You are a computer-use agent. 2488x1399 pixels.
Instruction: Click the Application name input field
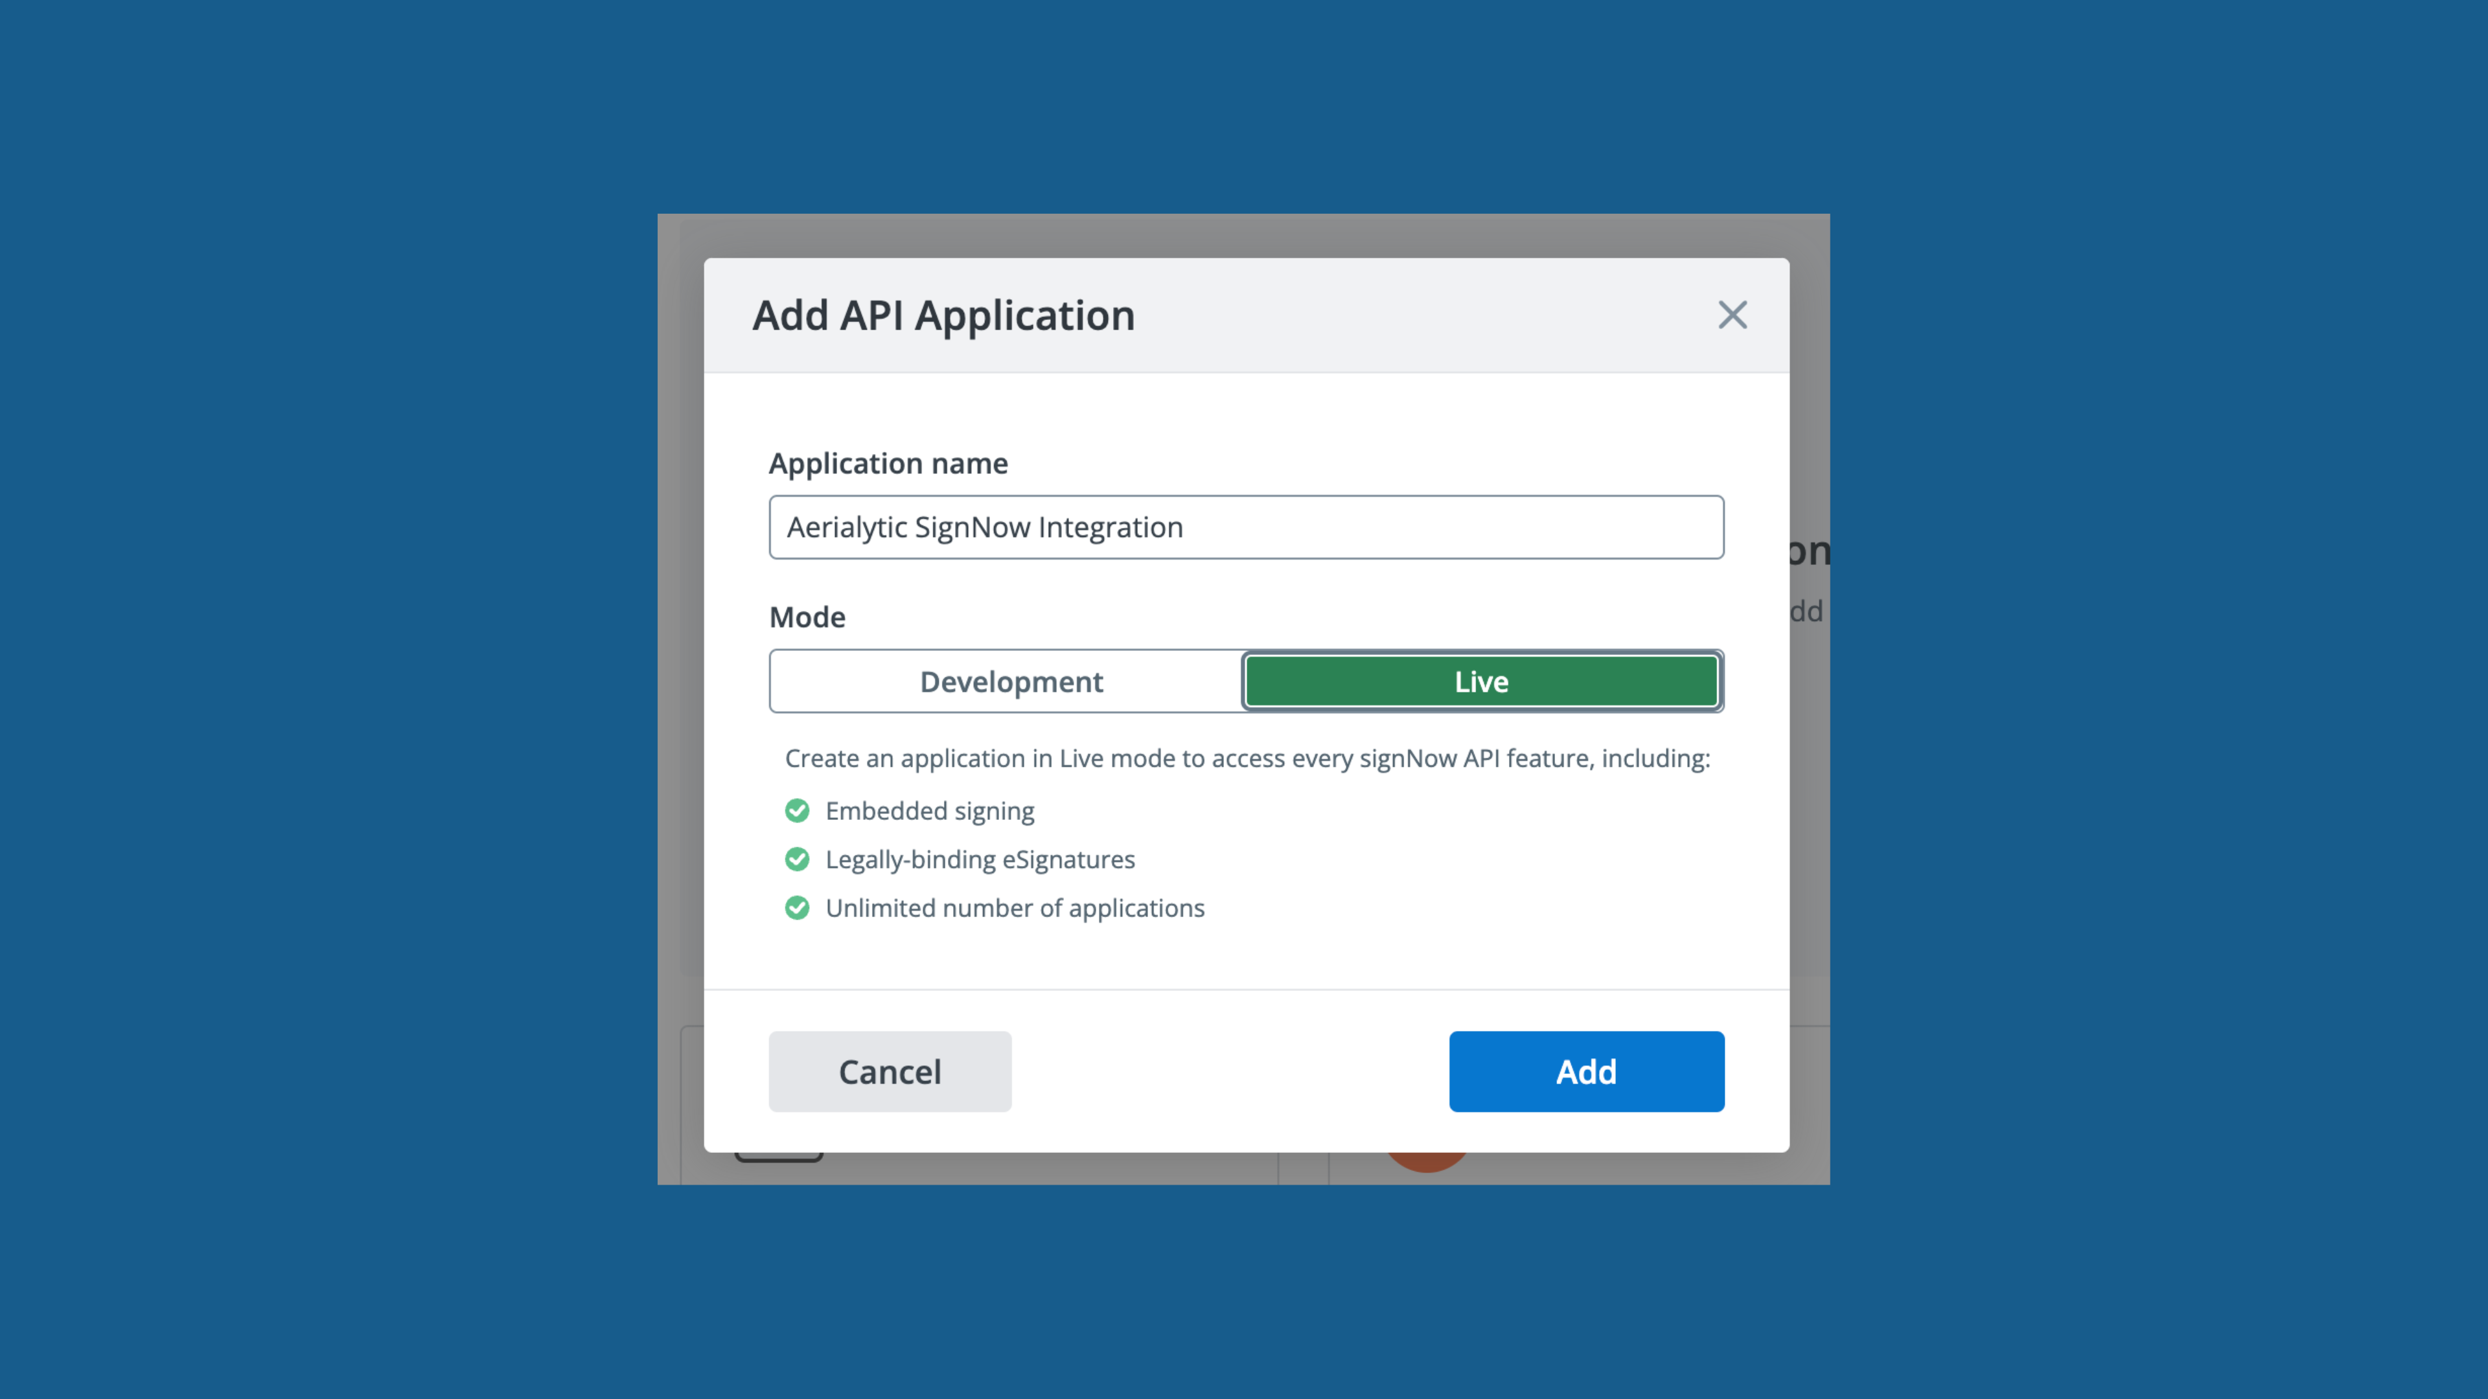1246,527
